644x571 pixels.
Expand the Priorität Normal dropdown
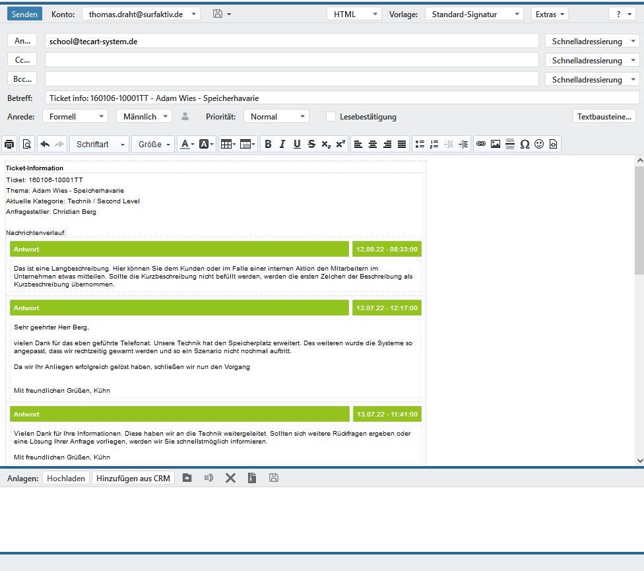(x=276, y=116)
